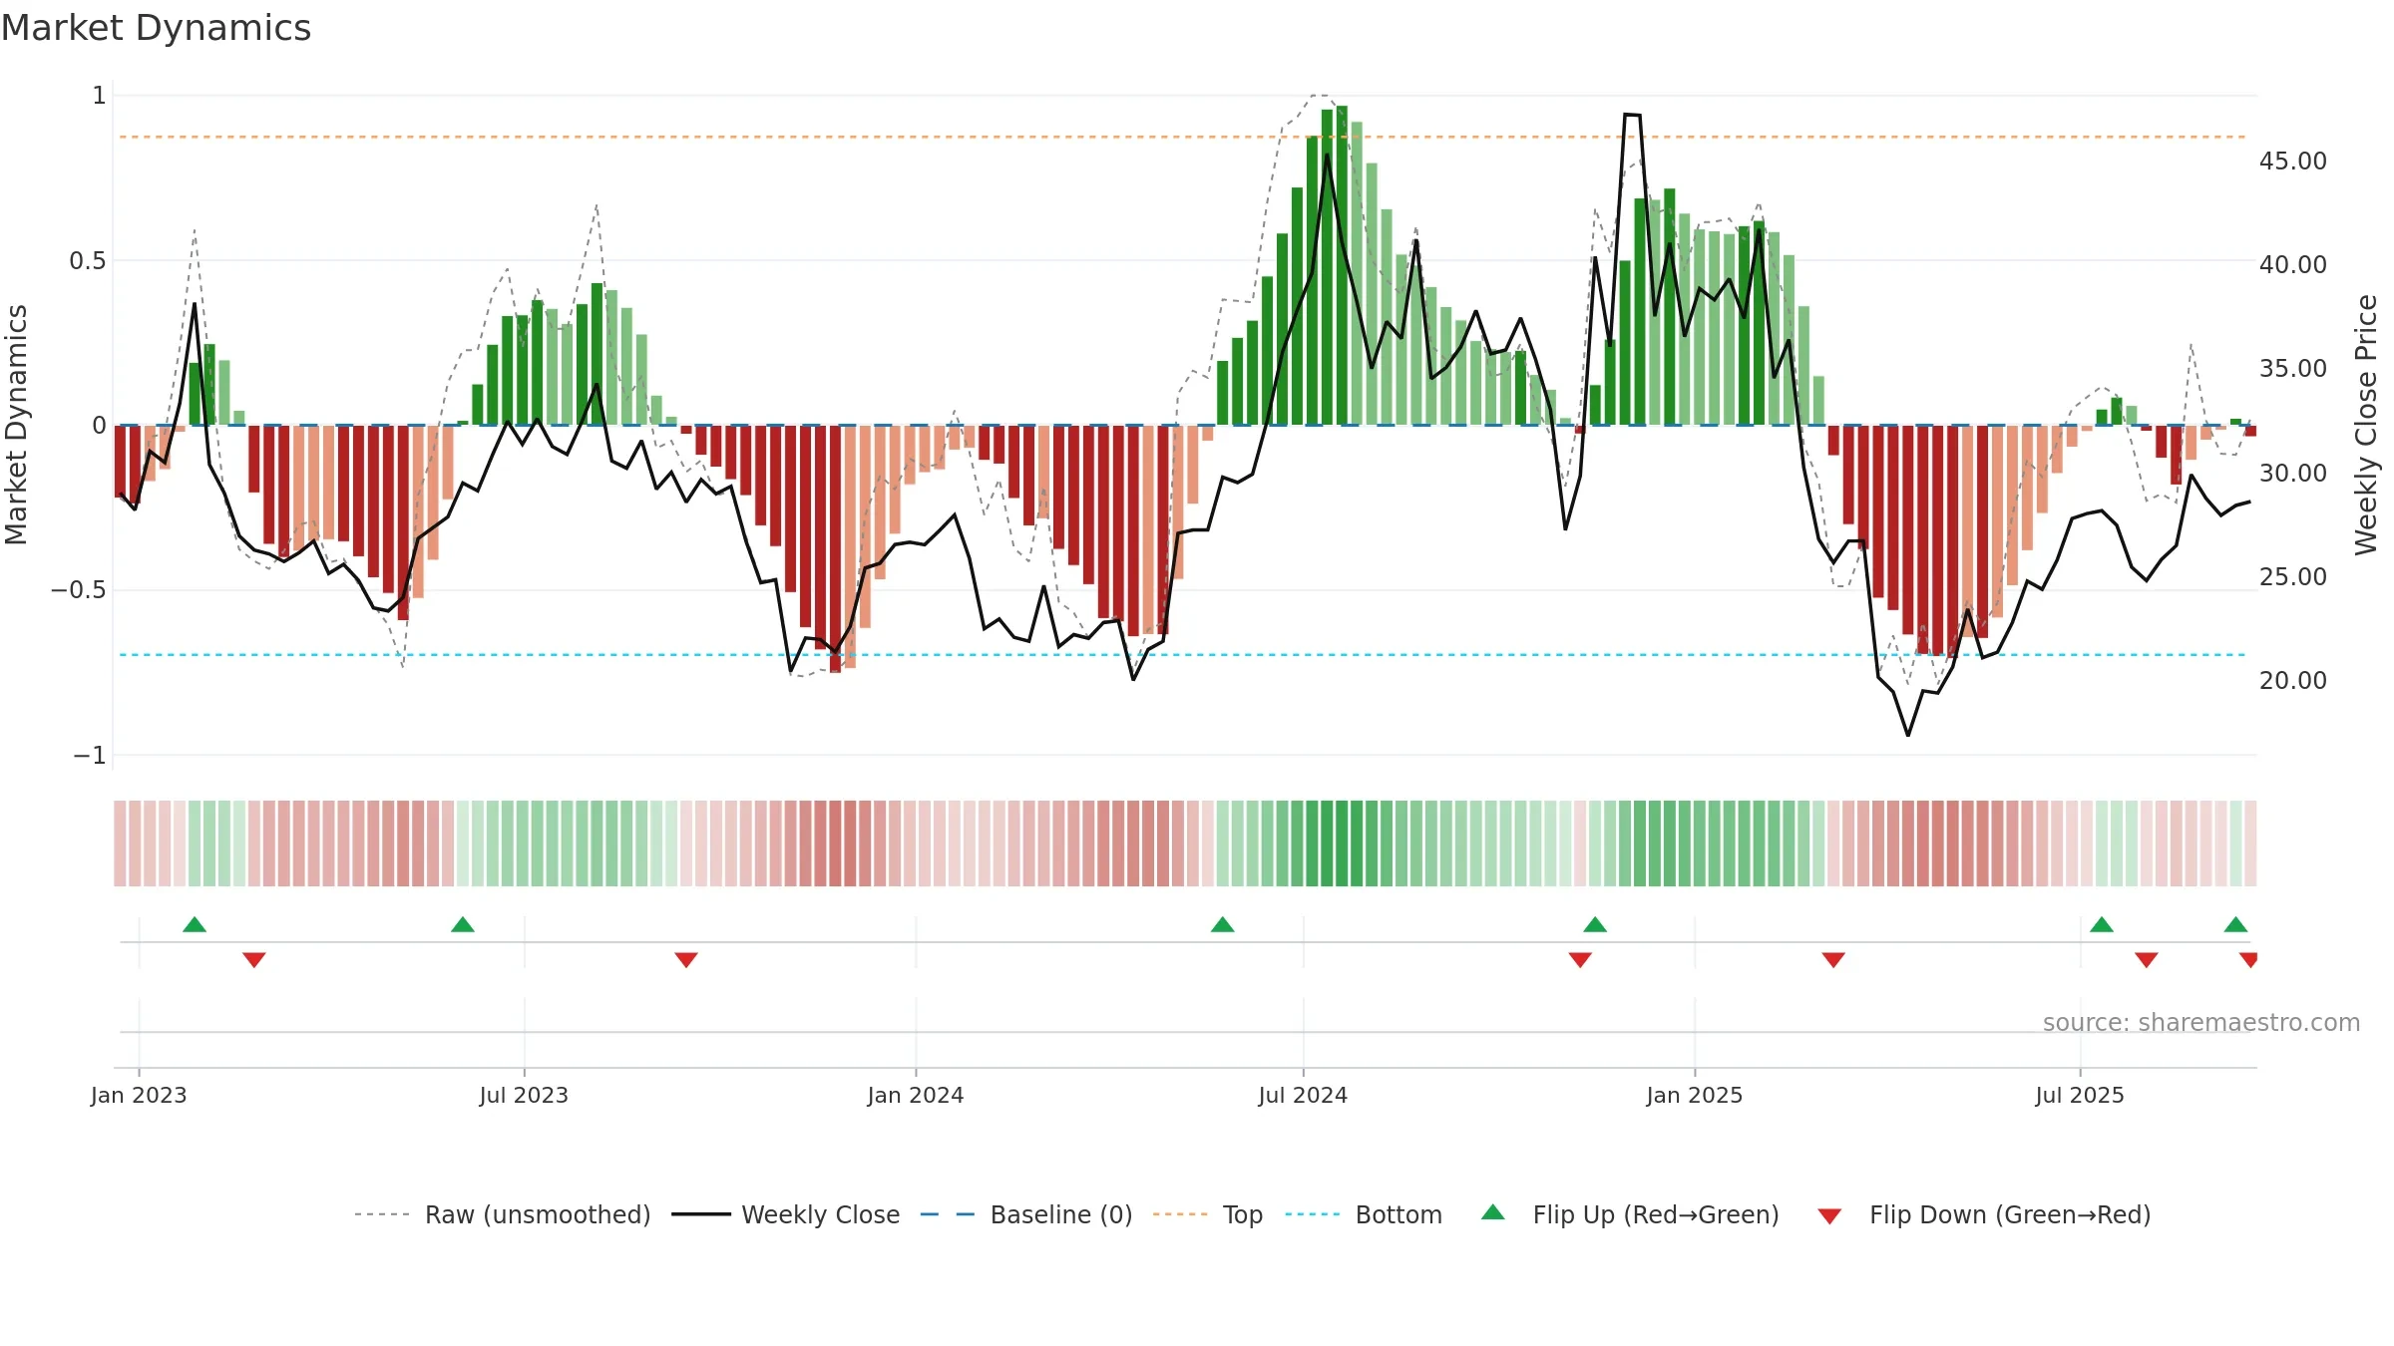Click the Market Dynamics chart title
The height and width of the screenshot is (1346, 2394).
pos(156,28)
